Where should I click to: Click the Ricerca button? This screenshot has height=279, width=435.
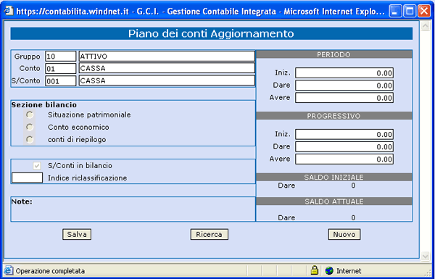tap(210, 234)
